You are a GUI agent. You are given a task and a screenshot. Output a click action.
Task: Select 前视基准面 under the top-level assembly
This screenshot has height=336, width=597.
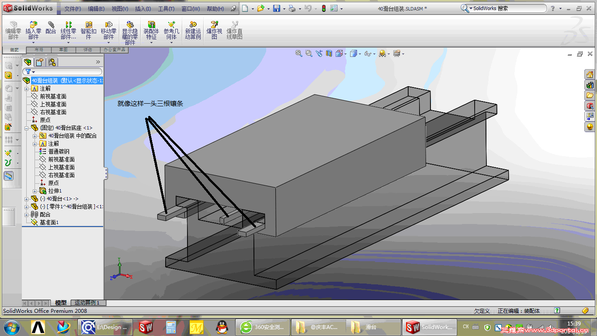click(x=53, y=96)
